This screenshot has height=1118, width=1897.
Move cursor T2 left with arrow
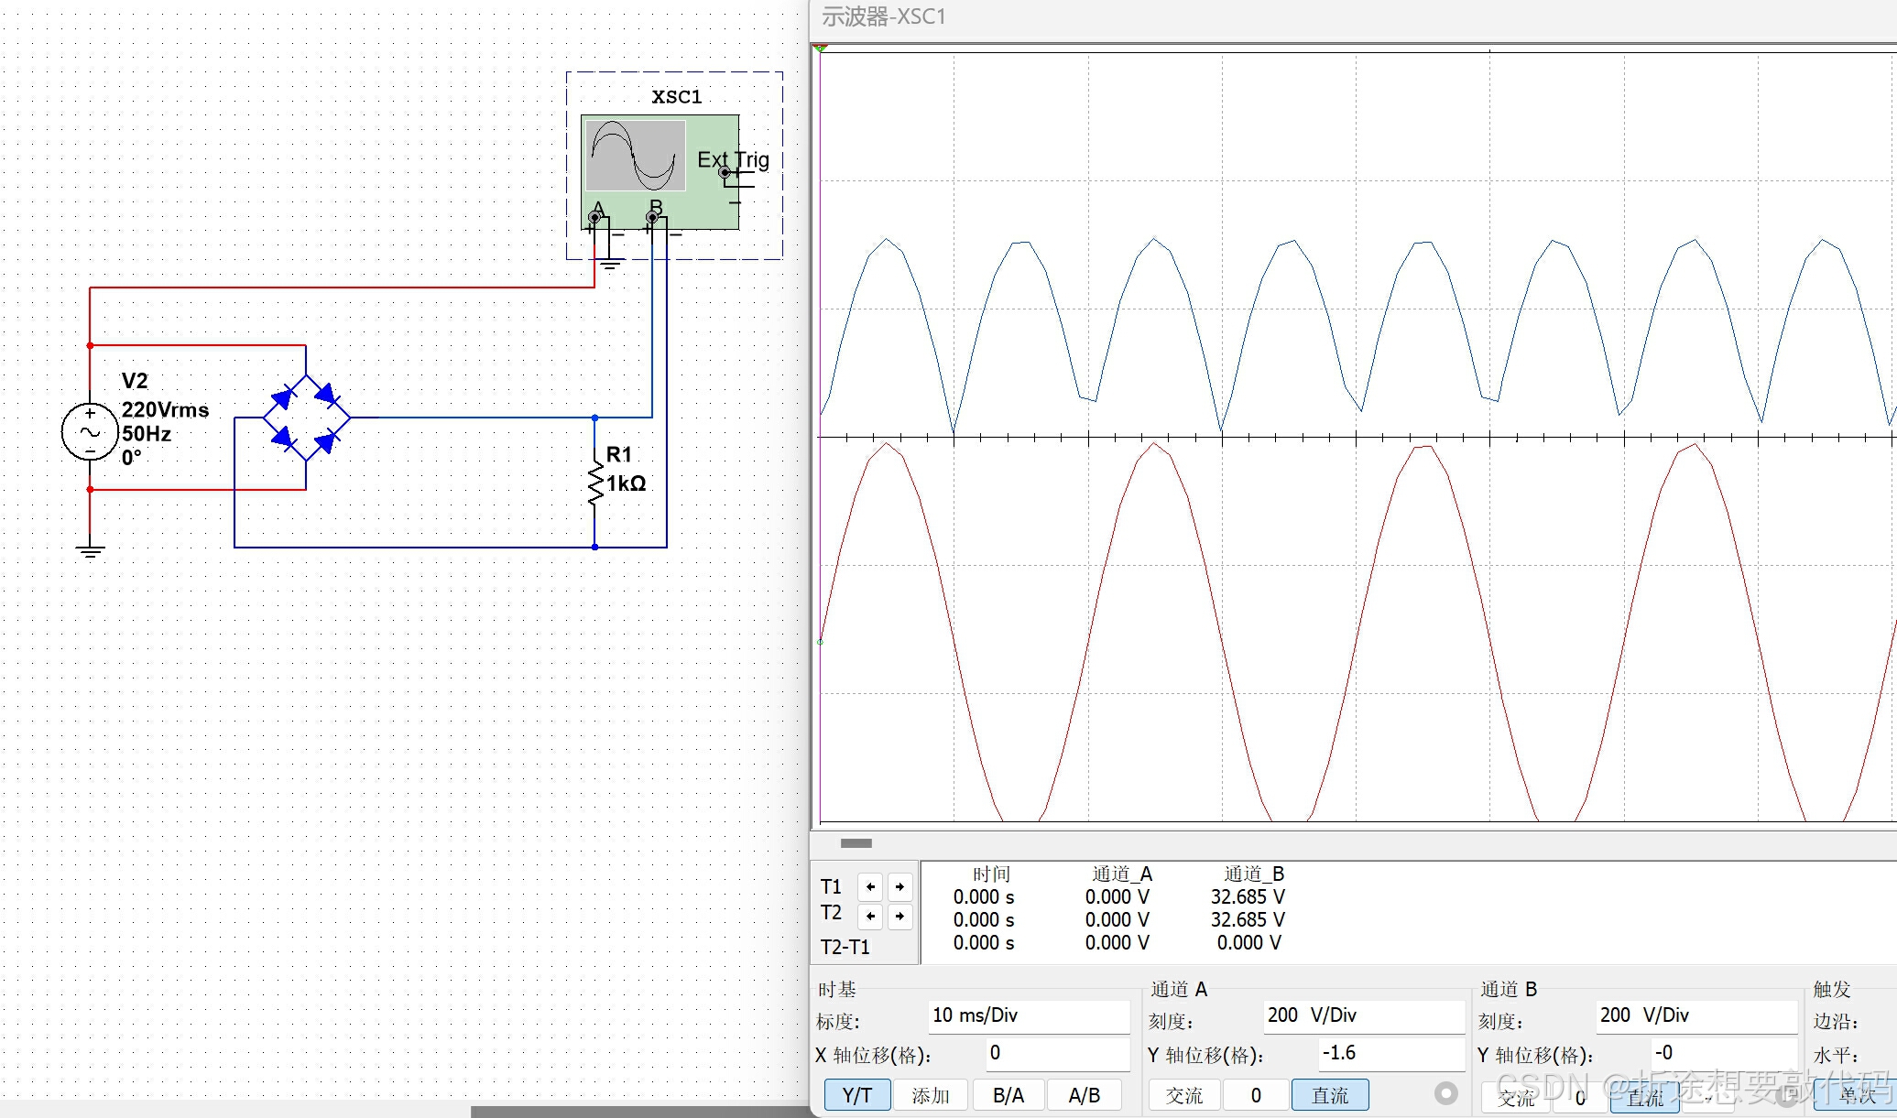(x=870, y=916)
